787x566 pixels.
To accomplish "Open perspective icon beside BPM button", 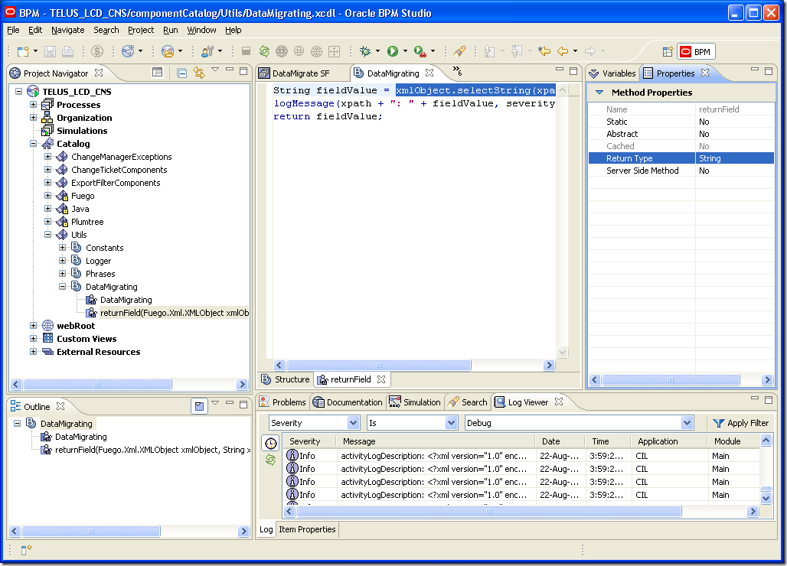I will (667, 52).
